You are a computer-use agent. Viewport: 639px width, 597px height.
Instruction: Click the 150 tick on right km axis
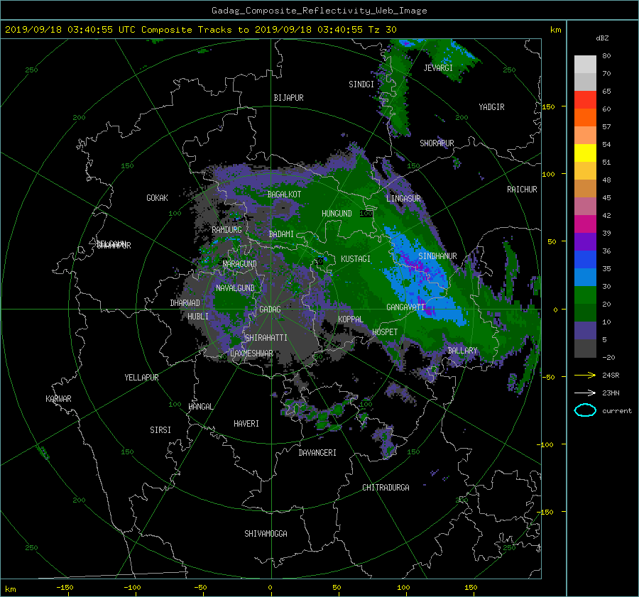(x=549, y=106)
